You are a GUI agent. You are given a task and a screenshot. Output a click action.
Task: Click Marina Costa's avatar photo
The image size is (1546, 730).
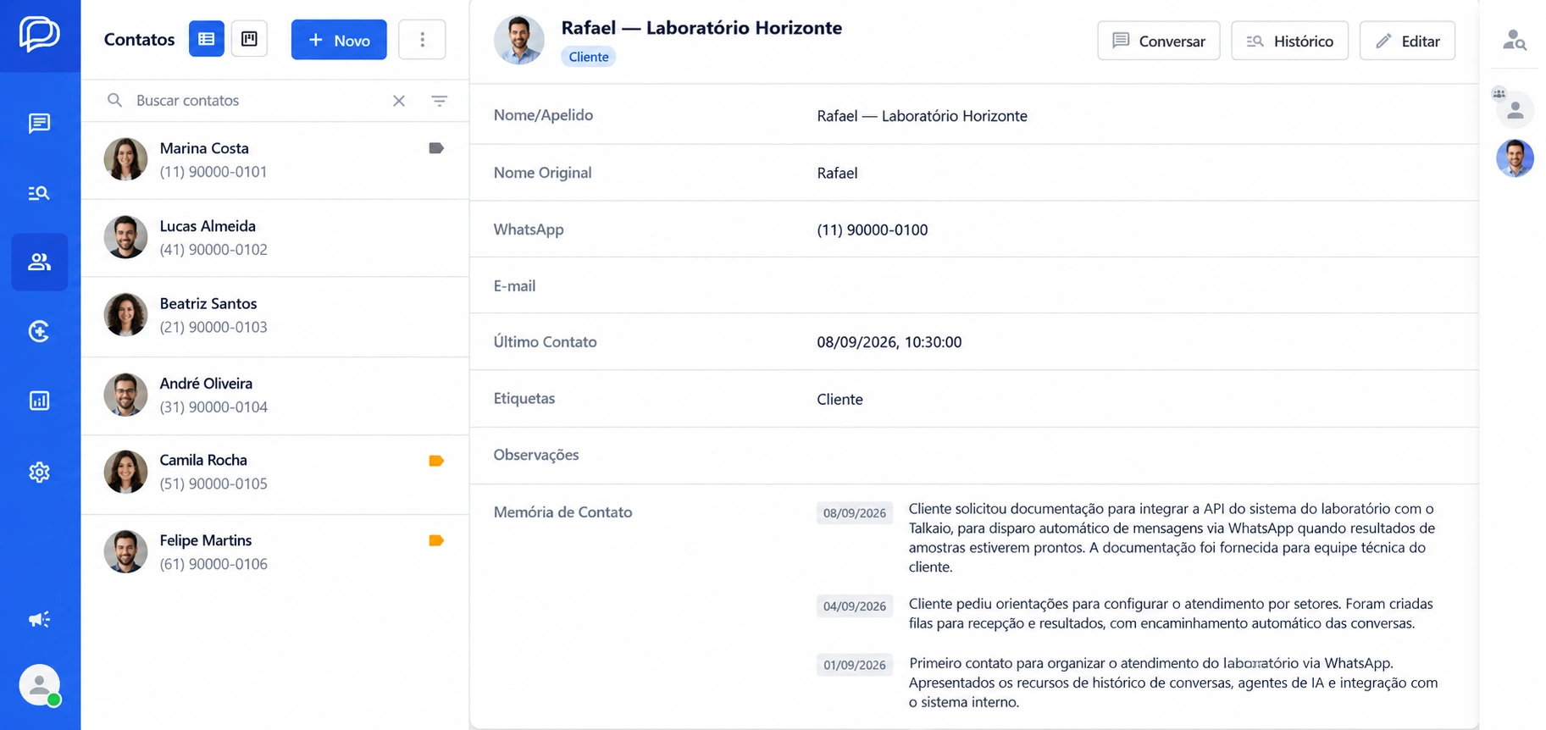[125, 159]
